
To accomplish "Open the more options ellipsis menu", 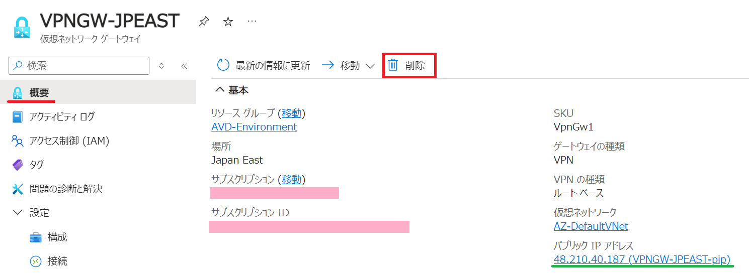I will click(252, 22).
